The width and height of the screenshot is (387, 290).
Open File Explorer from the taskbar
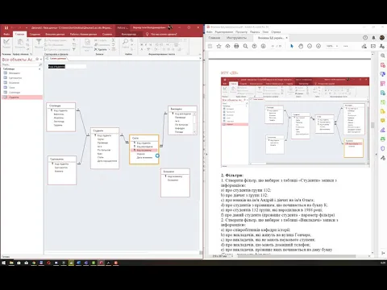[11, 263]
